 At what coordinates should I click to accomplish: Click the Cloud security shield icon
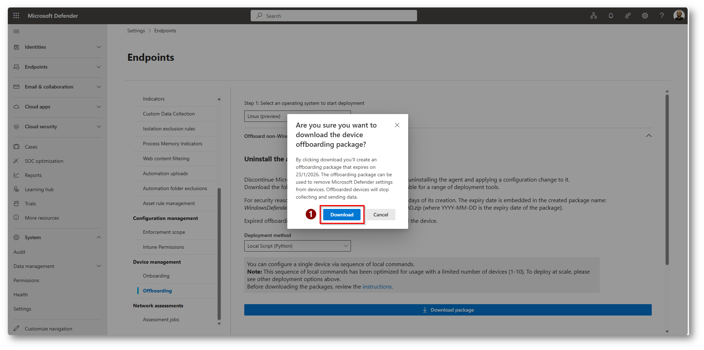[16, 126]
